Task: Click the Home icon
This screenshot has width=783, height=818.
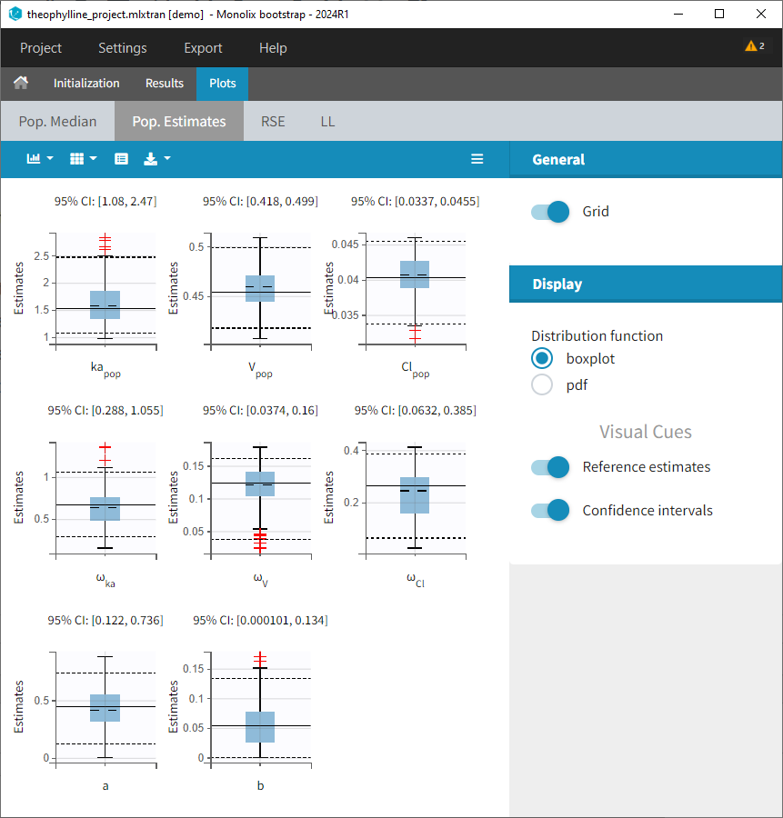Action: coord(20,83)
